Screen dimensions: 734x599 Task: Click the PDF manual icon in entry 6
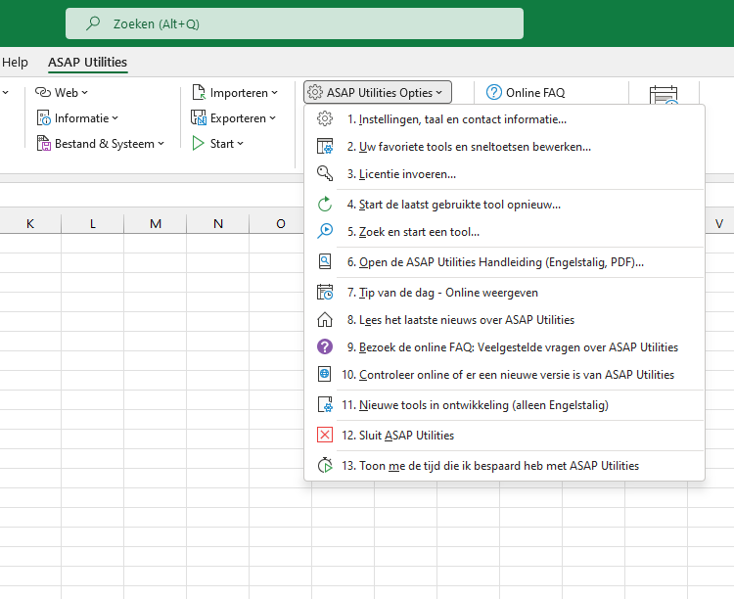(x=324, y=261)
